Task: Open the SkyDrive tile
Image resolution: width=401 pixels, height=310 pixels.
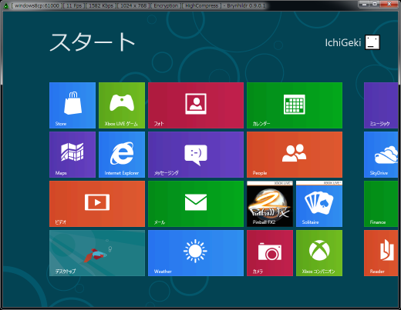Action: 381,155
